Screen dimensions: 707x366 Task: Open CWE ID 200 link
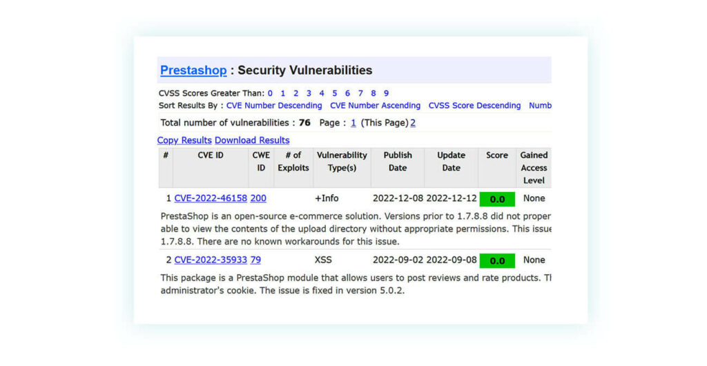coord(258,198)
